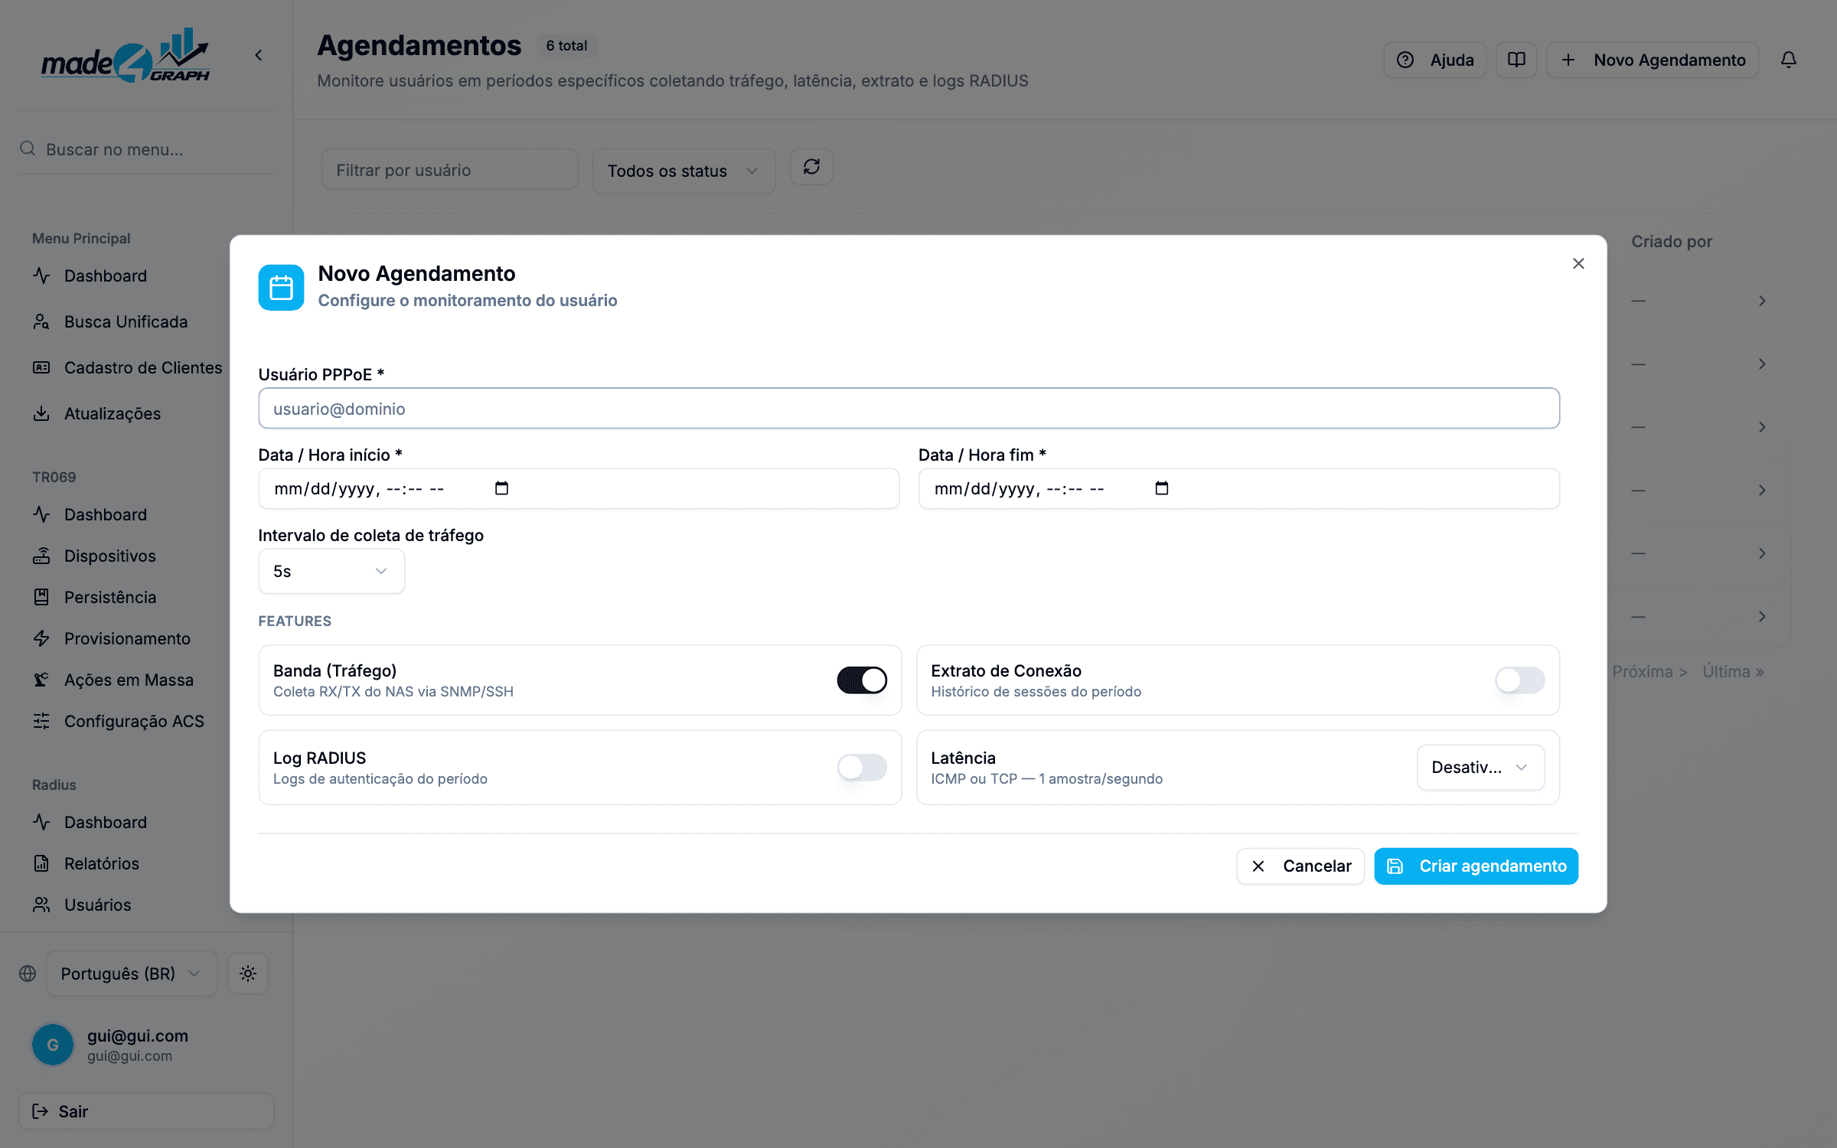
Task: Enable the Extrato de Conexão toggle
Action: (1519, 680)
